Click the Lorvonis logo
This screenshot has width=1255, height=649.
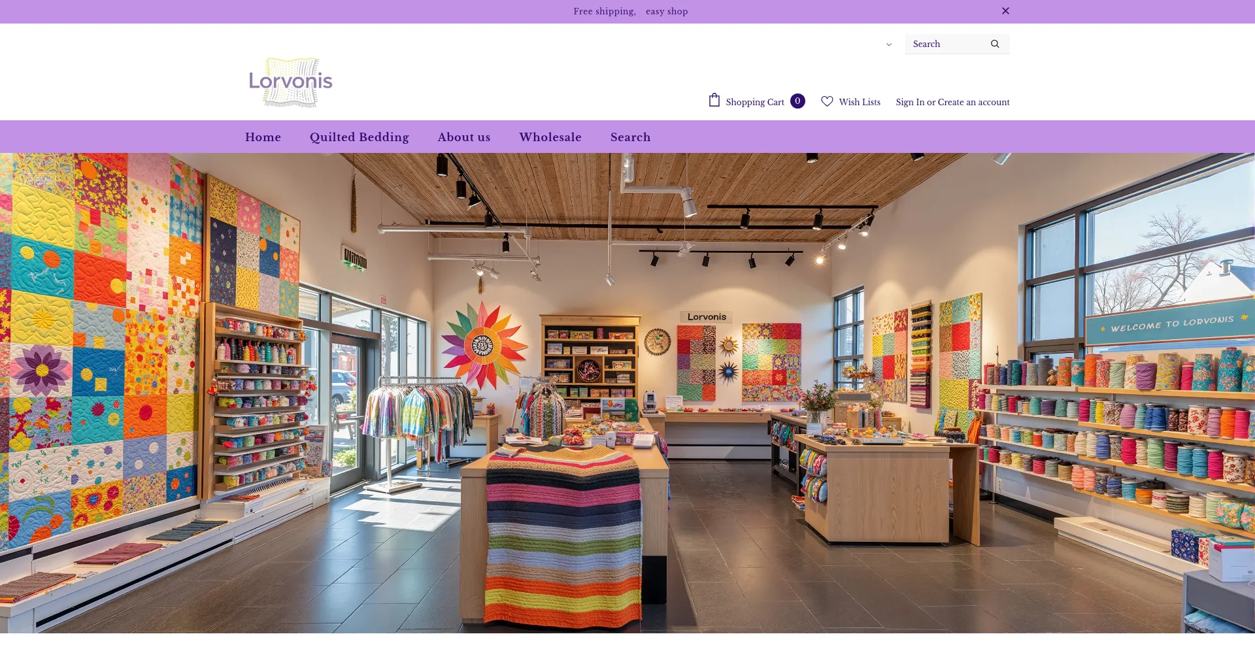tap(291, 82)
